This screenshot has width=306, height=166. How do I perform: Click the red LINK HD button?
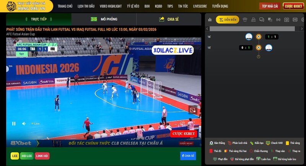pos(42,156)
